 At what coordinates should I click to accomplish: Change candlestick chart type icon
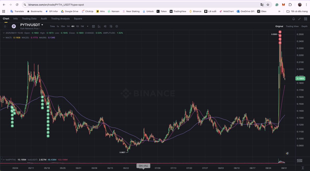pyautogui.click(x=105, y=26)
